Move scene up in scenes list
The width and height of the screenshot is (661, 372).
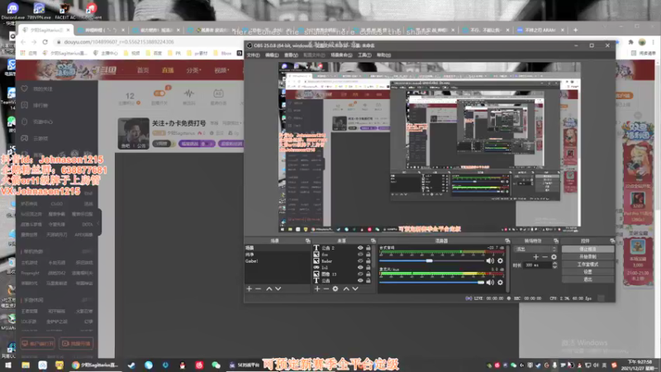click(269, 289)
